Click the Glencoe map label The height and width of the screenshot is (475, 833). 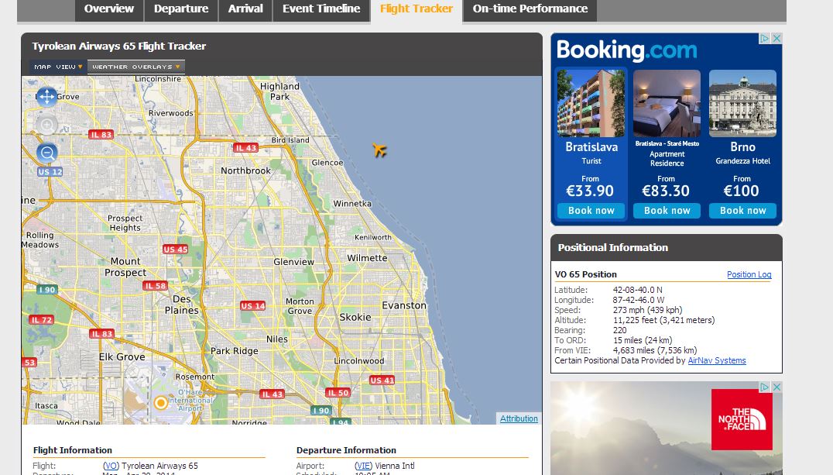327,163
